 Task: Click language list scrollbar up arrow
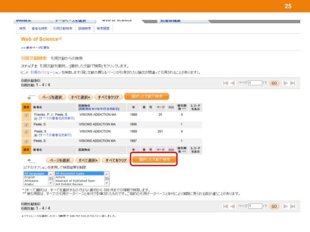(x=51, y=174)
